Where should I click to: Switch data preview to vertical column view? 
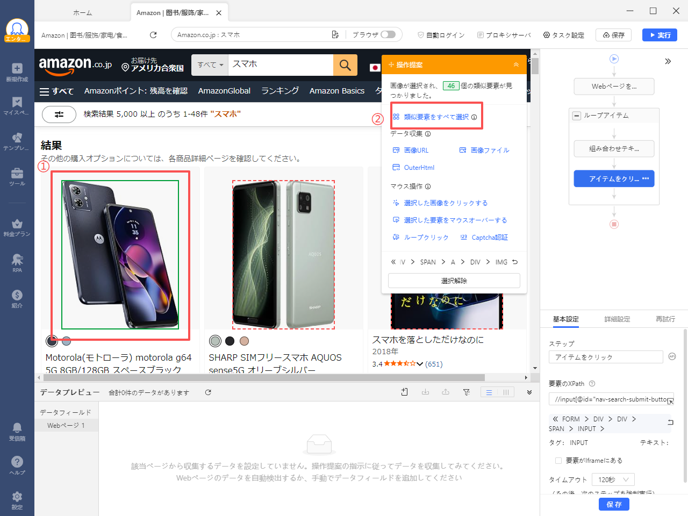[506, 392]
